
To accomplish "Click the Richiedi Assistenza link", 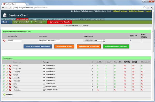I will 136,11.
